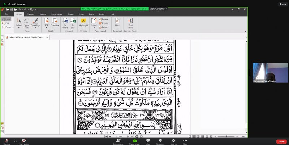Screen dimensions: 289x145
Task: Select the Highlight tool
Action: coord(83,22)
